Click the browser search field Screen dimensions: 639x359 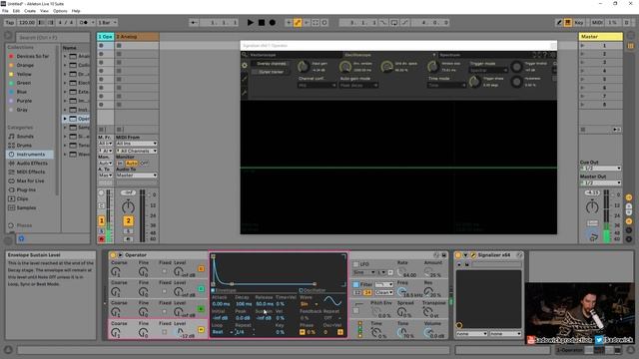pos(53,38)
